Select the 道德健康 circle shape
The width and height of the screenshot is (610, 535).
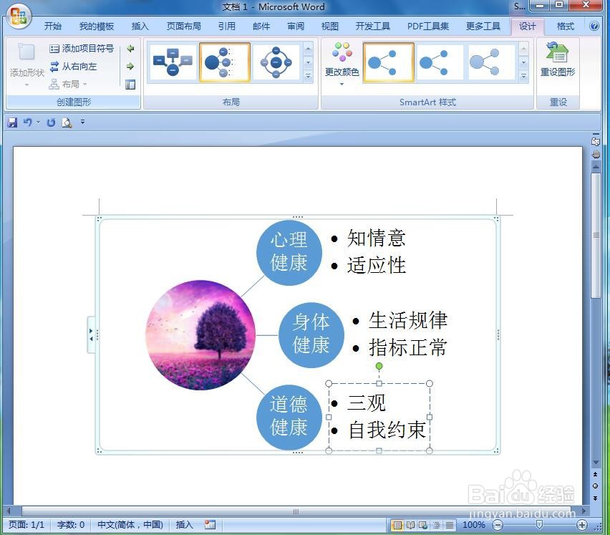click(289, 418)
